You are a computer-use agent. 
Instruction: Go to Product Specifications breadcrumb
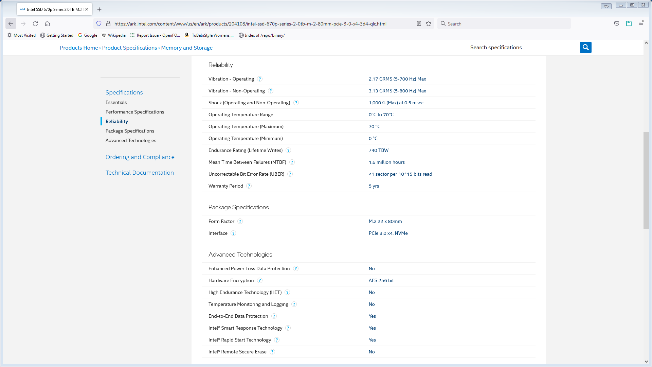click(130, 48)
